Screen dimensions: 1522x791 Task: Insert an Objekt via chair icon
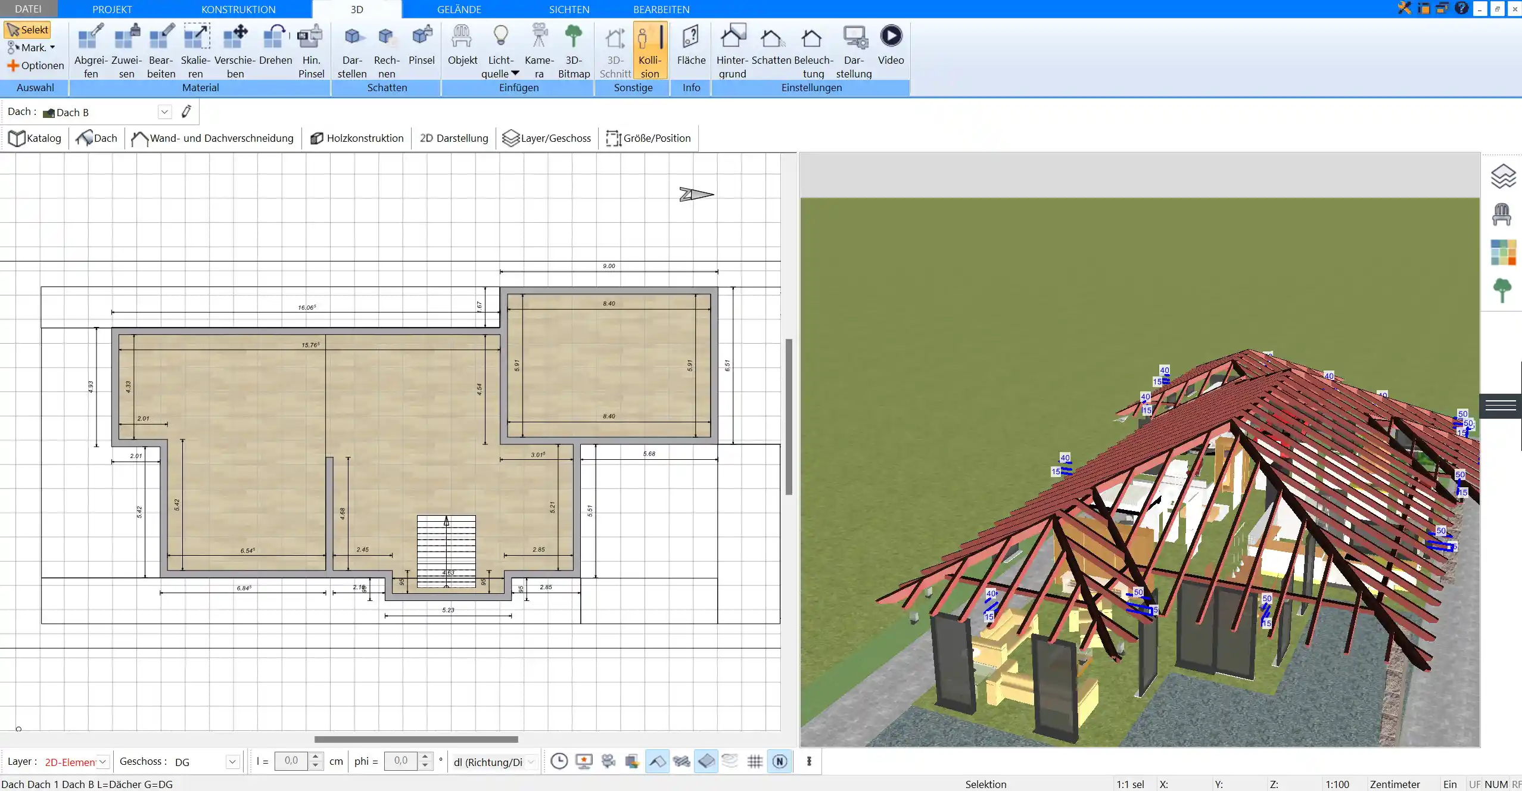click(x=462, y=45)
